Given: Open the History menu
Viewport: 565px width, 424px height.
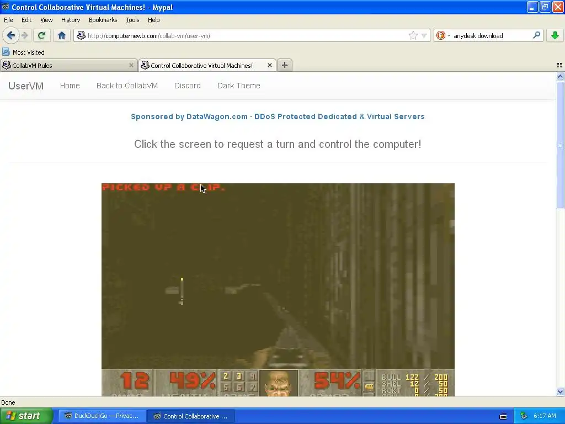Looking at the screenshot, I should tap(70, 20).
